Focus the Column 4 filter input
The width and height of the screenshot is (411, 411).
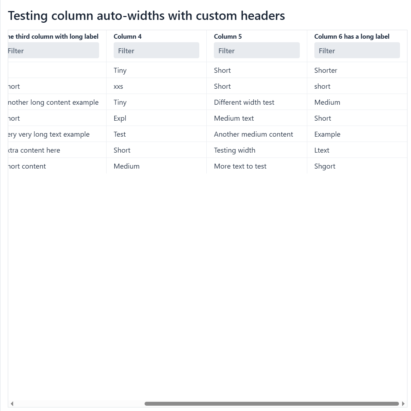[x=156, y=51]
